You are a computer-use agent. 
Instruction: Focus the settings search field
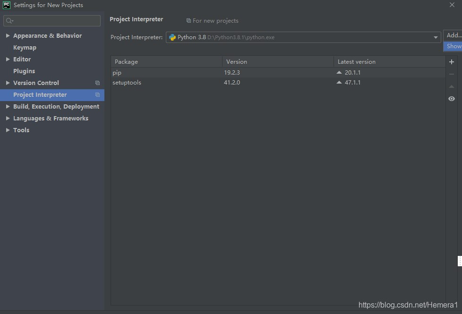[x=52, y=21]
